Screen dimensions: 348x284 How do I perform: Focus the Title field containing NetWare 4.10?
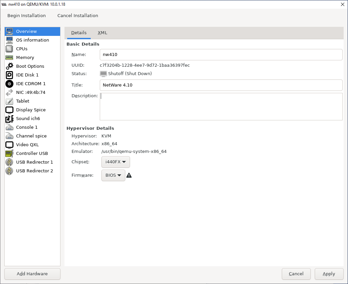pyautogui.click(x=221, y=85)
